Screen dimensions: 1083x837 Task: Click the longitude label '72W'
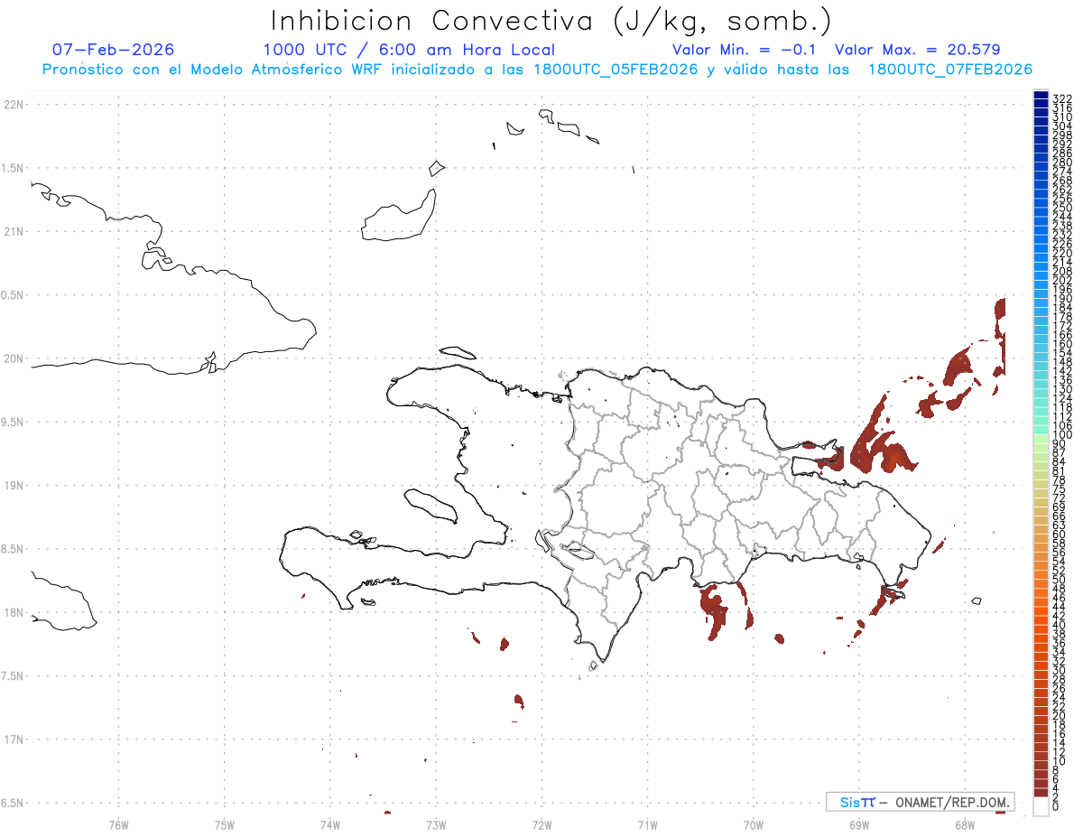541,824
